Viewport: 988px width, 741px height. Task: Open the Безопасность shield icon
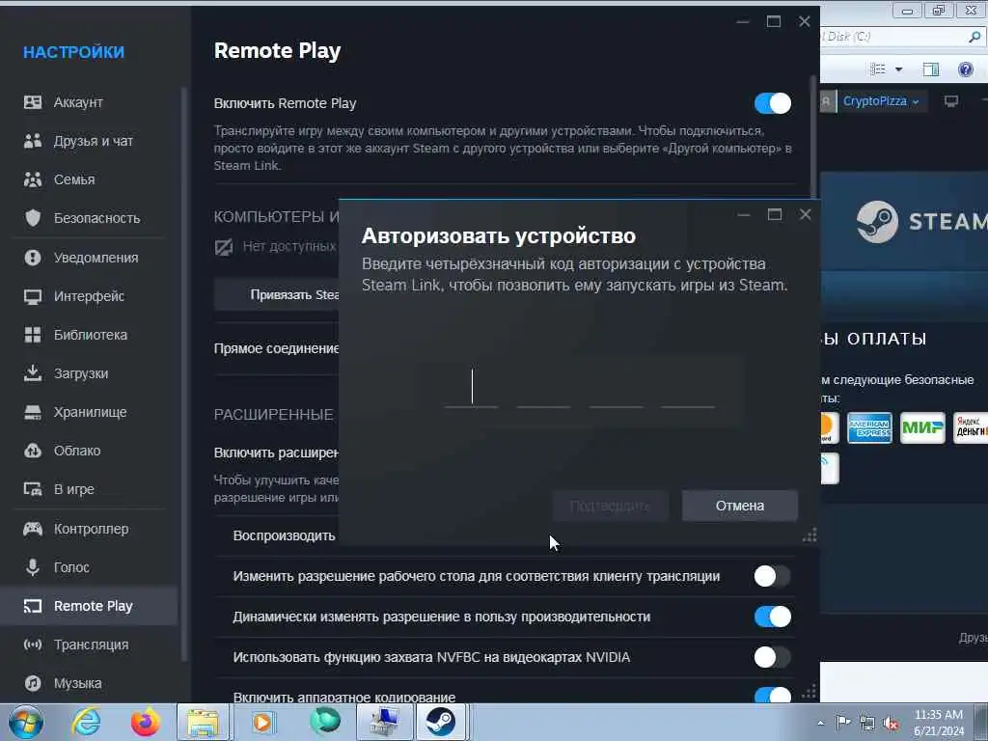pyautogui.click(x=33, y=218)
